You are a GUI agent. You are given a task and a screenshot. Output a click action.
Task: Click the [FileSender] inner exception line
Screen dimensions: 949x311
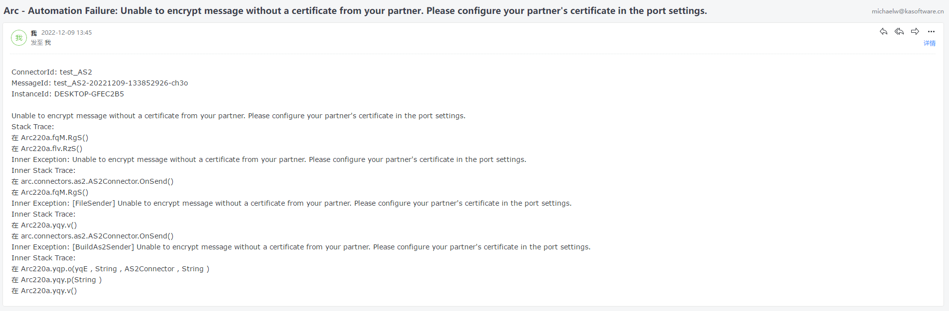pos(291,203)
